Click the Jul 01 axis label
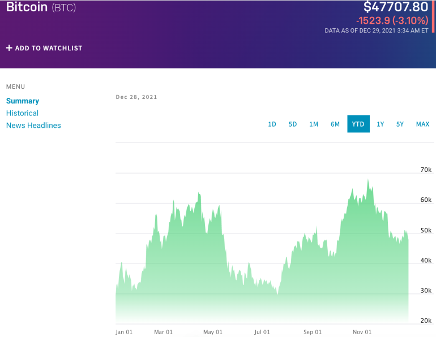The image size is (436, 337). [x=262, y=332]
